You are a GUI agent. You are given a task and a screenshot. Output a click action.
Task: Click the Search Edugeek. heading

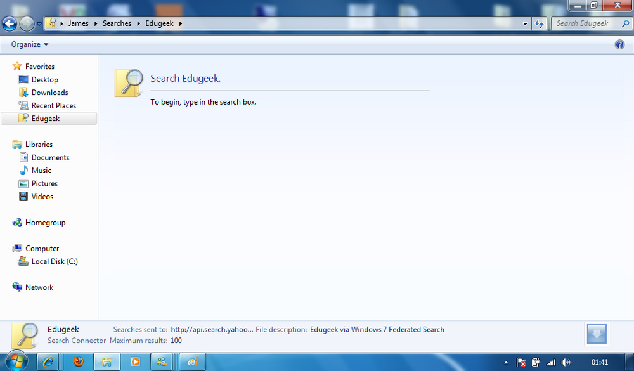186,79
